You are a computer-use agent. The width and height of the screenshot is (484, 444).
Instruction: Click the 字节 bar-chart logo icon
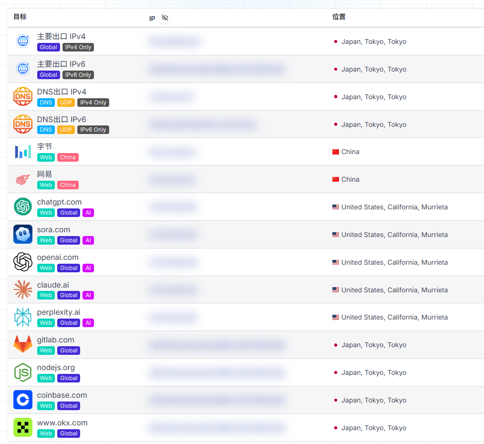click(23, 152)
